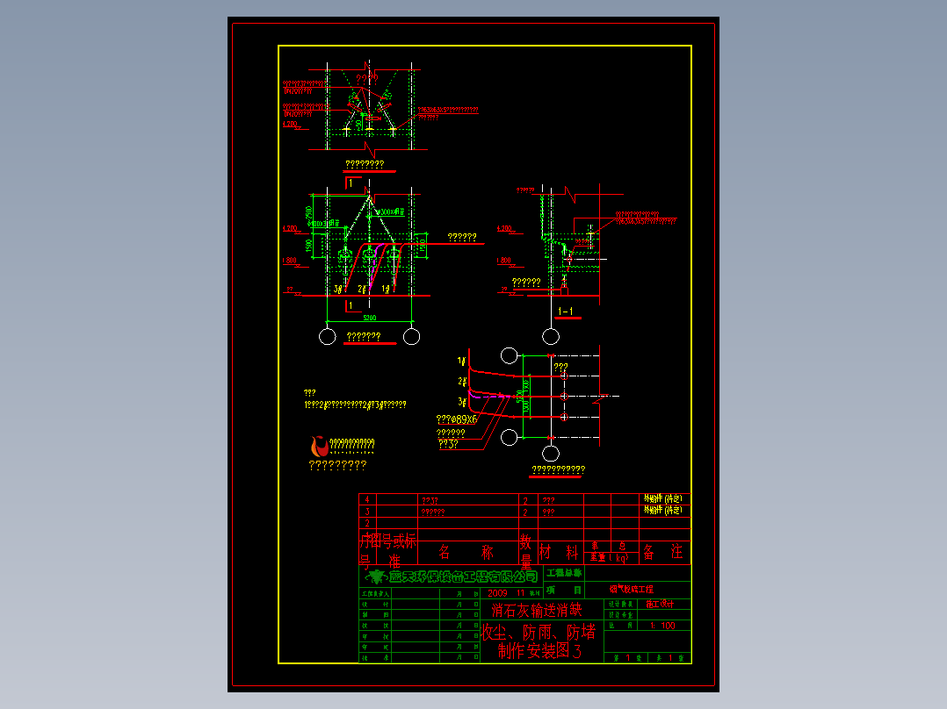947x709 pixels.
Task: Select the 数量 column header in parts table
Action: click(525, 551)
